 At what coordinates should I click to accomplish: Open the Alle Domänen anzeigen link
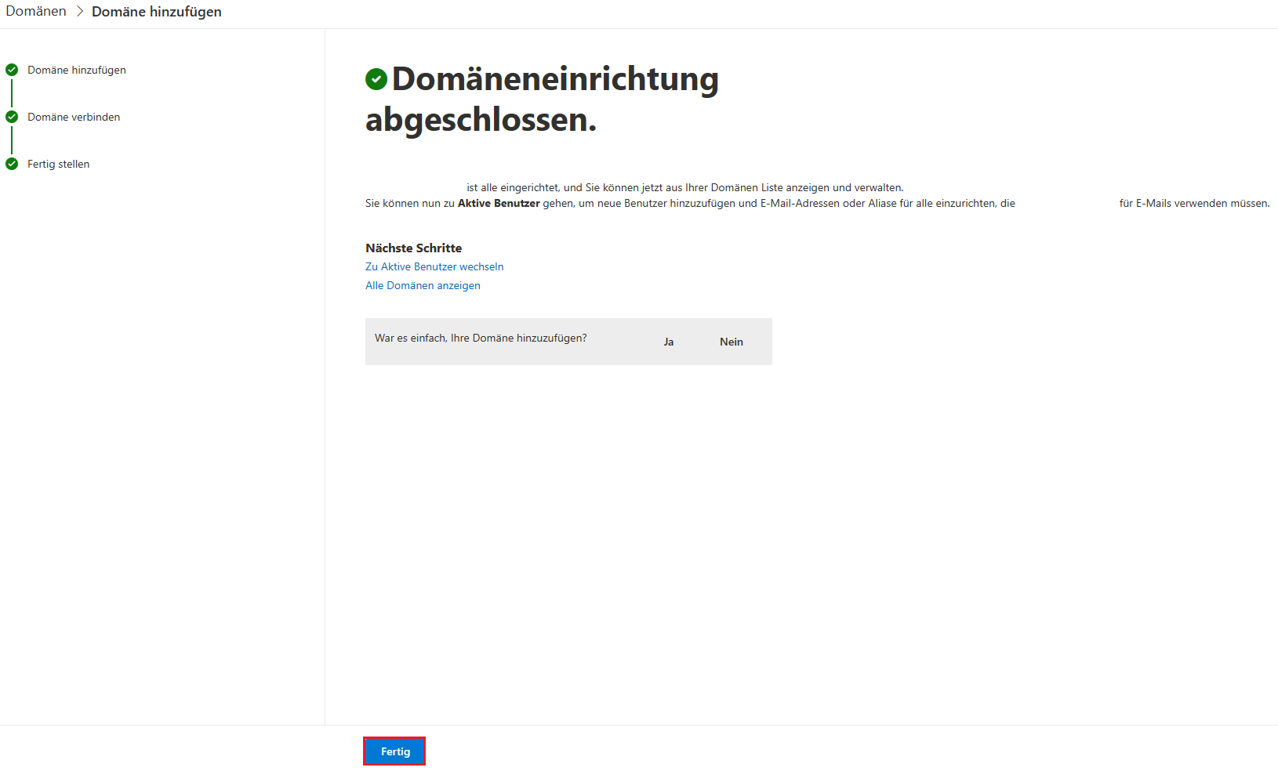(x=423, y=285)
